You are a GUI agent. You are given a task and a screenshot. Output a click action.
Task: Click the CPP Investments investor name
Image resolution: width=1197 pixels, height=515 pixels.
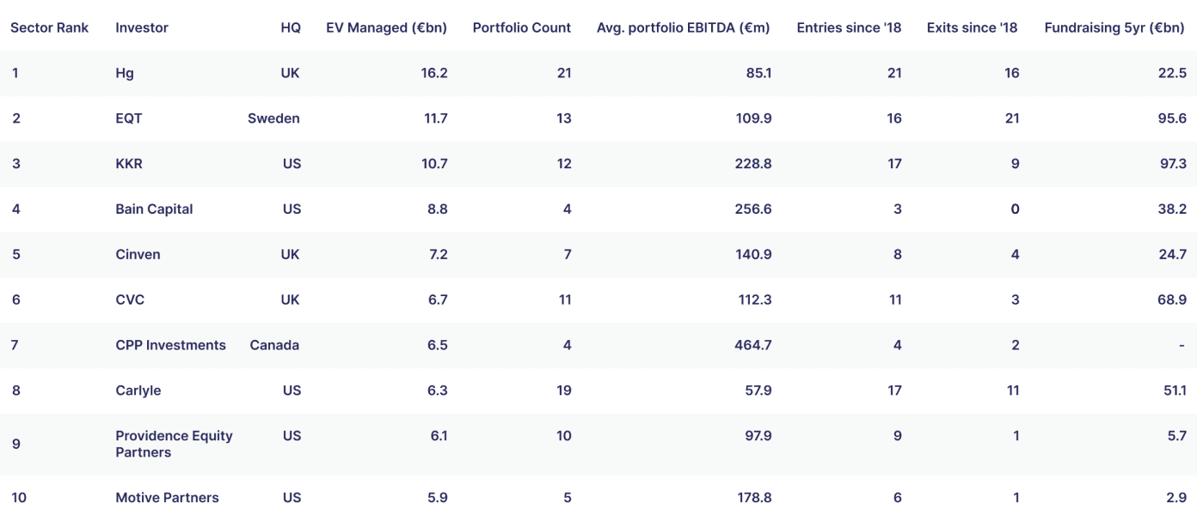(170, 345)
